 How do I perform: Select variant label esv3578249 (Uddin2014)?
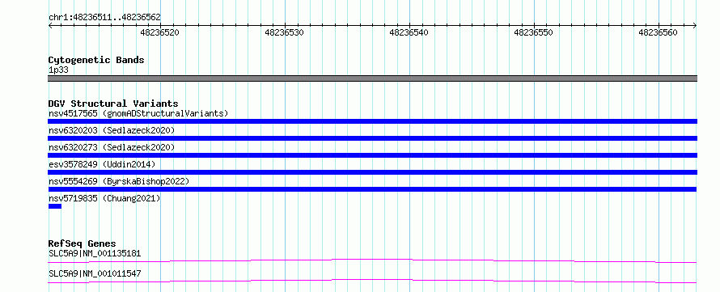coord(102,164)
